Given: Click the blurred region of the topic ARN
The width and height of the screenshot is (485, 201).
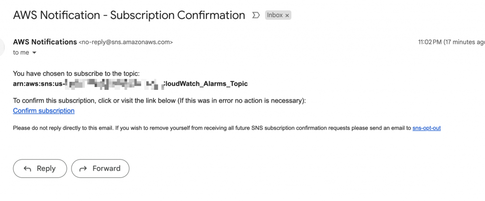Looking at the screenshot, I should point(114,84).
